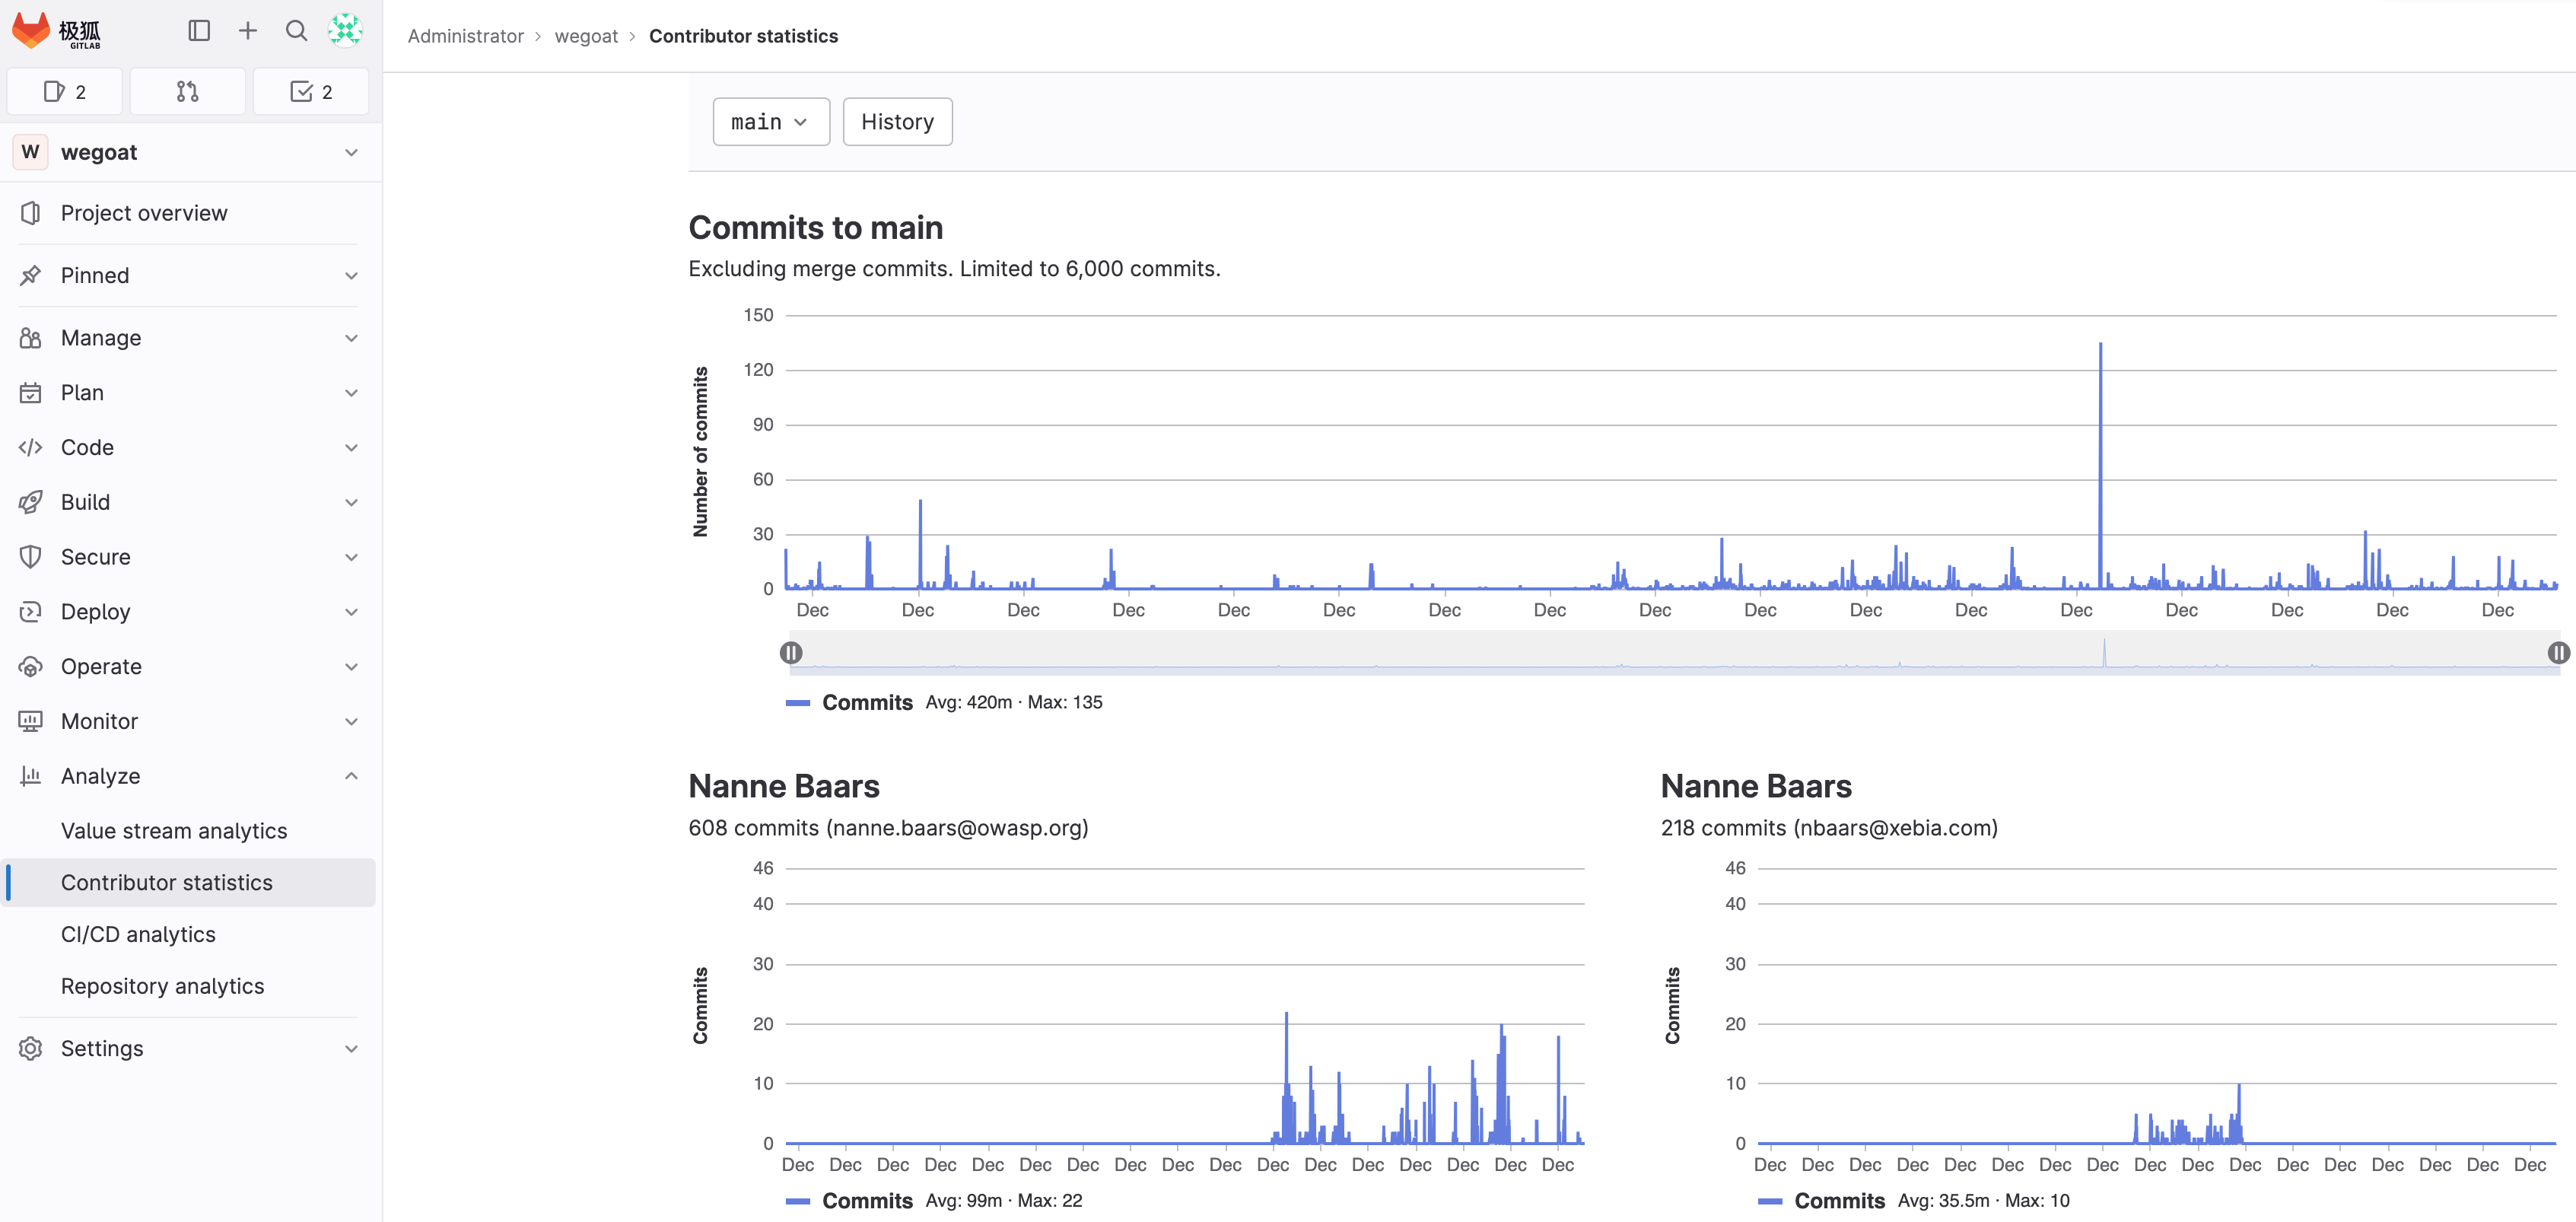Open search with the magnifier icon
The height and width of the screenshot is (1222, 2576).
[296, 31]
